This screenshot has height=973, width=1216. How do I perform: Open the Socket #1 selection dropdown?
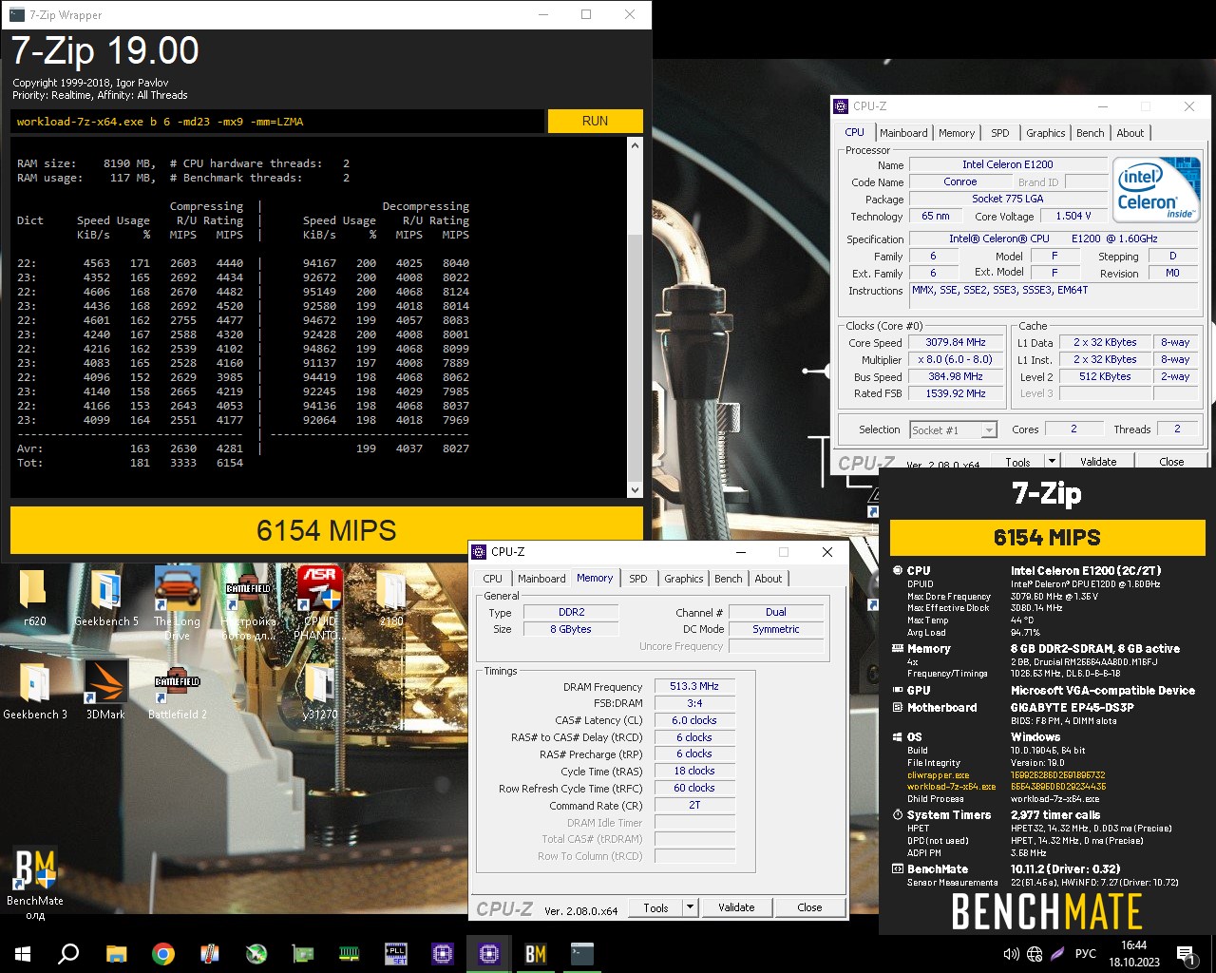point(953,430)
